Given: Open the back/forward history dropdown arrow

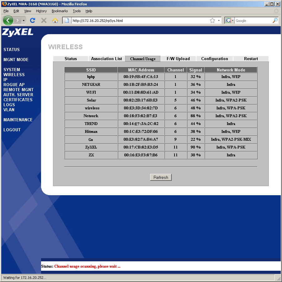Looking at the screenshot, I should click(x=23, y=20).
